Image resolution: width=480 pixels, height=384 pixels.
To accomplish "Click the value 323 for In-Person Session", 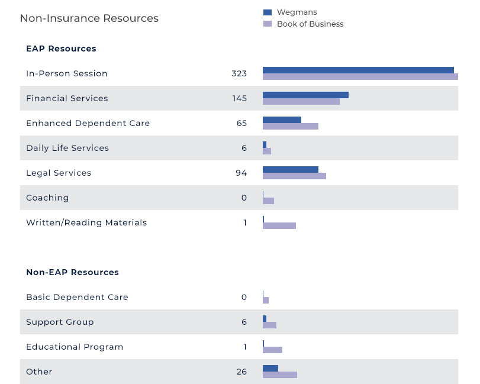I will [239, 74].
